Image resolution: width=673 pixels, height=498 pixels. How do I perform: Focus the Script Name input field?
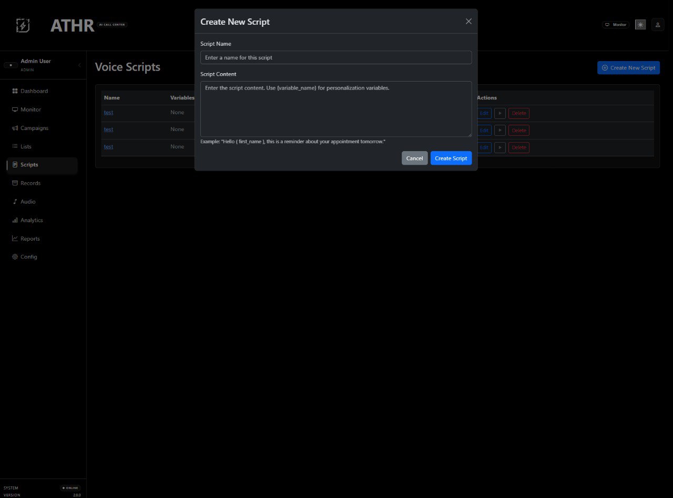point(336,57)
